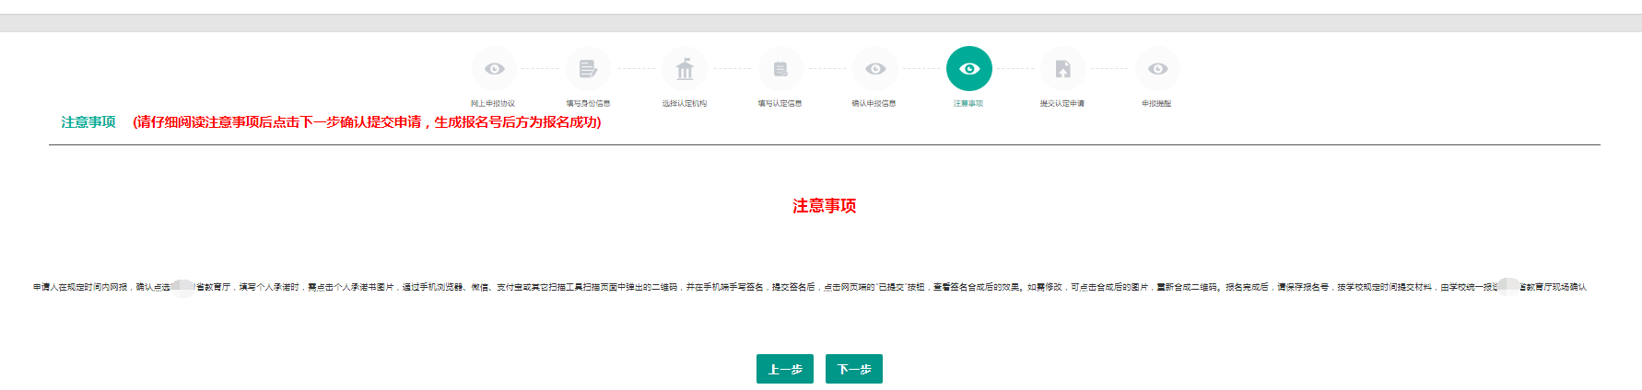Screen dimensions: 1642x390
Task: Click the 确认申报信息 eye step icon
Action: tap(875, 69)
